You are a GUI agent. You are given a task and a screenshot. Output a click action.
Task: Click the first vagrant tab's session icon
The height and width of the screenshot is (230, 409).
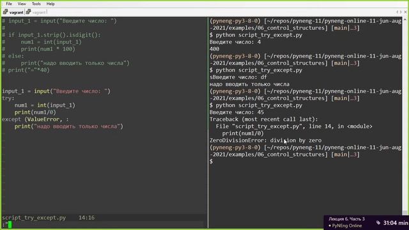[x=5, y=12]
